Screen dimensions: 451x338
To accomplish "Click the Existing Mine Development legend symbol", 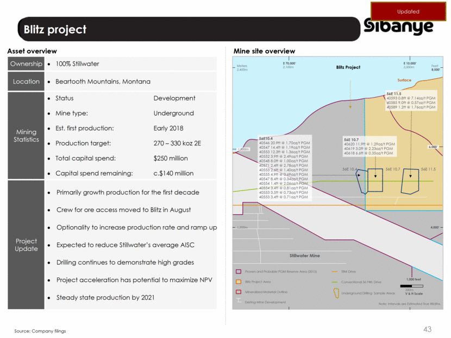I will (238, 302).
